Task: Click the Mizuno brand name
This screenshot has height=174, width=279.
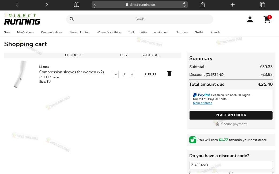Action: [x=44, y=67]
